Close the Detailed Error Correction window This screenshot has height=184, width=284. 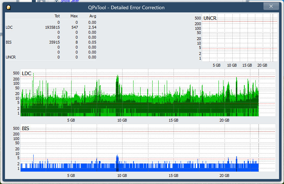271,6
